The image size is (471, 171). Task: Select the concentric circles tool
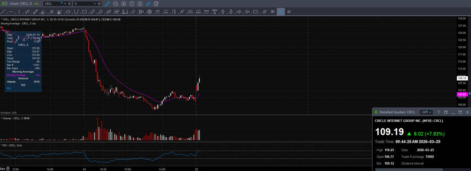click(x=149, y=12)
